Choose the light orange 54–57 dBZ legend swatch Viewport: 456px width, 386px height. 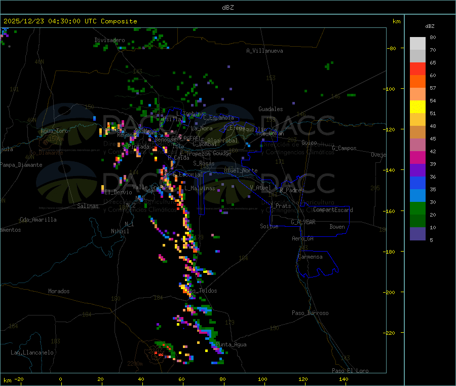(x=417, y=94)
